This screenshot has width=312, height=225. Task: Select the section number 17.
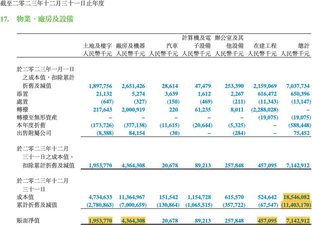click(4, 19)
